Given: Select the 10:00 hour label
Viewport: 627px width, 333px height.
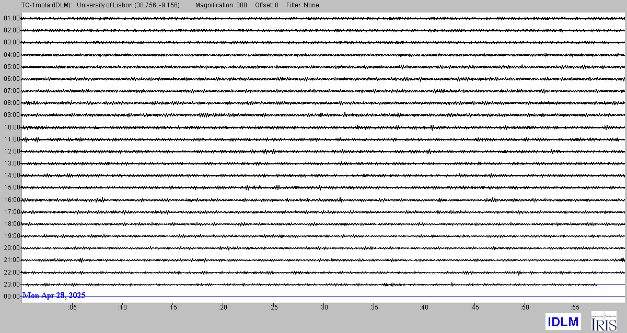Looking at the screenshot, I should click(11, 127).
